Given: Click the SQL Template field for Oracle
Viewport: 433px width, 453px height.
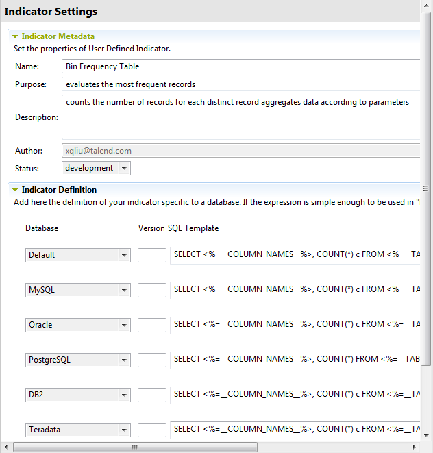Looking at the screenshot, I should [x=295, y=324].
